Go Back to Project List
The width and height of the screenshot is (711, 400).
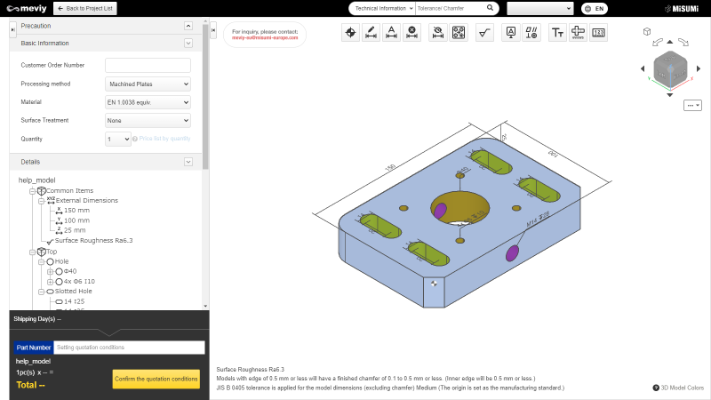[x=85, y=8]
